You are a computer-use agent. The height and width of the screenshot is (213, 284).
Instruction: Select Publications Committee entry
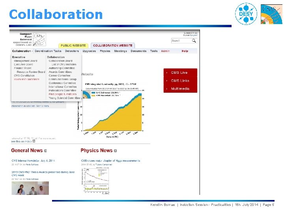coord(62,90)
